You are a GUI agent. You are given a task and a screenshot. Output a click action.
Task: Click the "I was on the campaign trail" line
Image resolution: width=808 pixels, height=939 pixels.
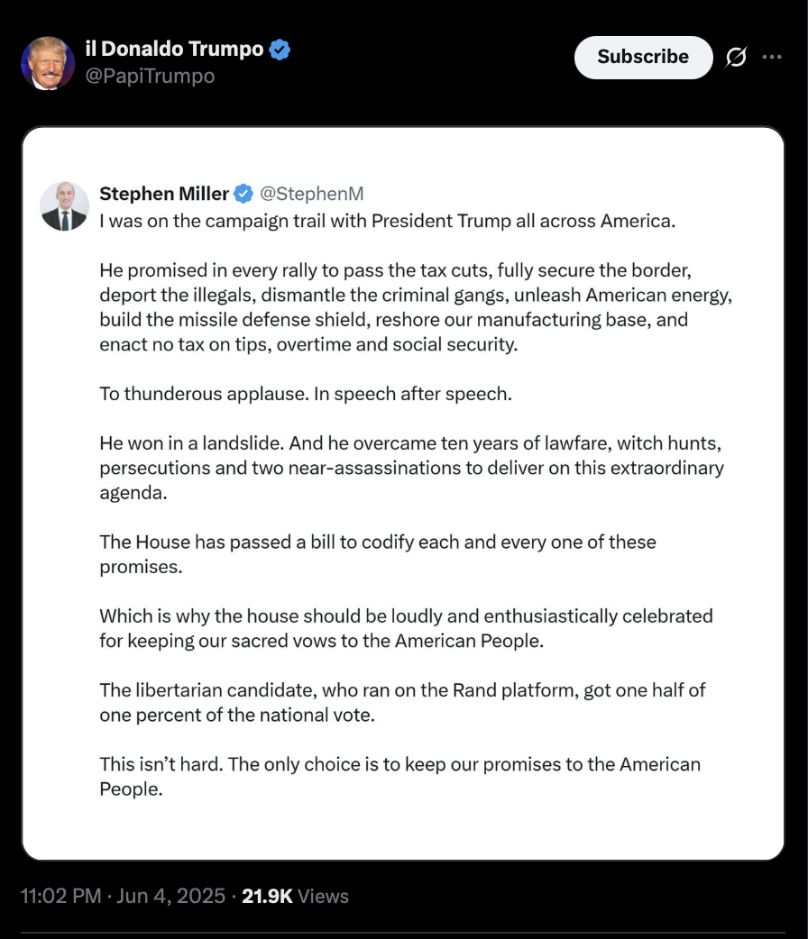point(387,221)
